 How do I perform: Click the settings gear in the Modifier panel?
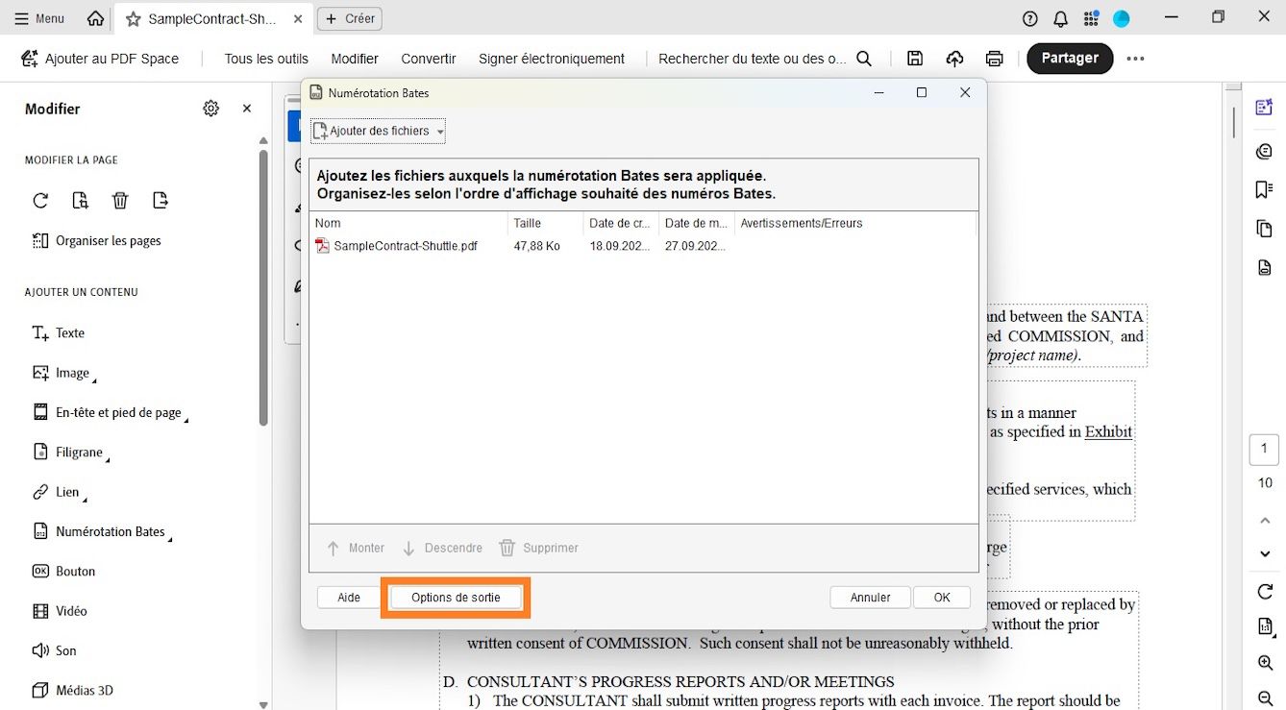tap(210, 109)
